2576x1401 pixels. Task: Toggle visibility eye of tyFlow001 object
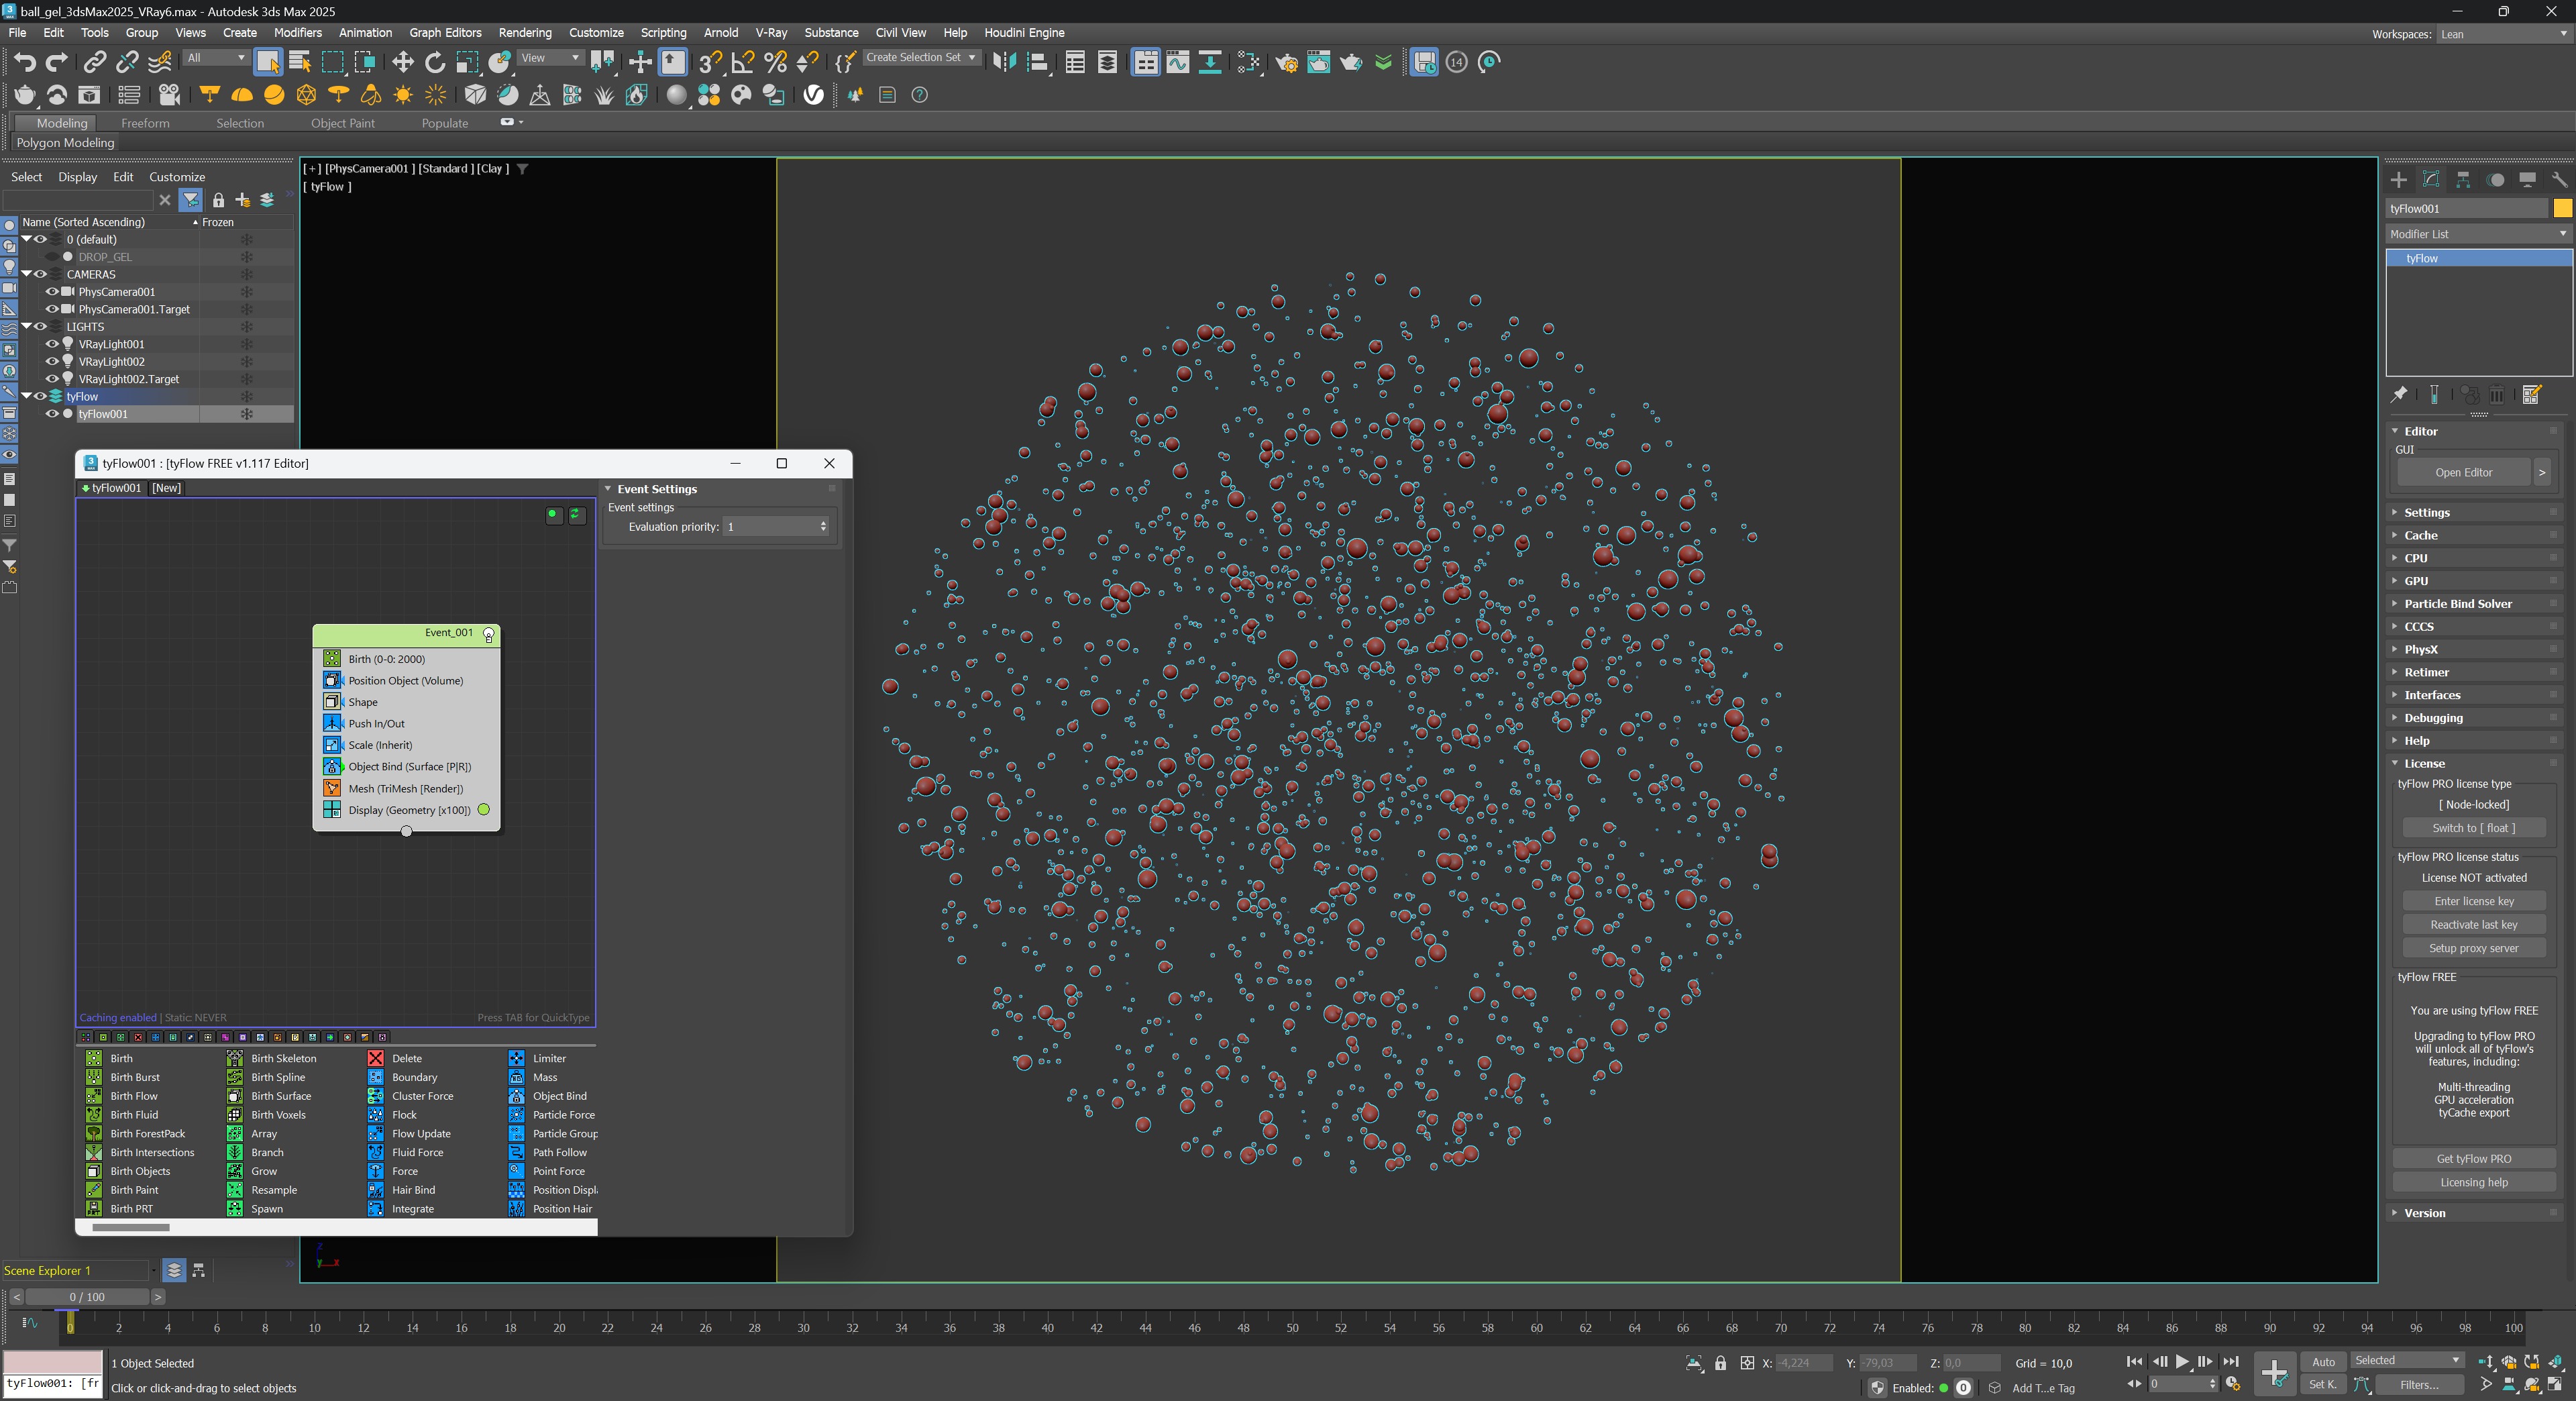coord(52,414)
